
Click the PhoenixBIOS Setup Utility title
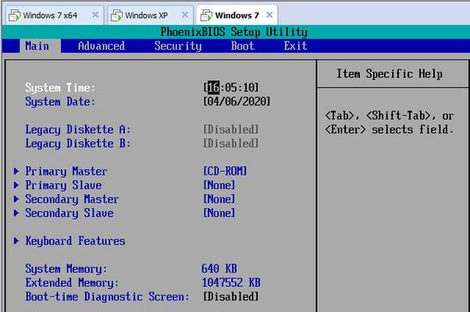coord(233,32)
